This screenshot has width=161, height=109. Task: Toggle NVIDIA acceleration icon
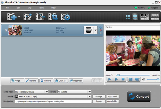145,17
